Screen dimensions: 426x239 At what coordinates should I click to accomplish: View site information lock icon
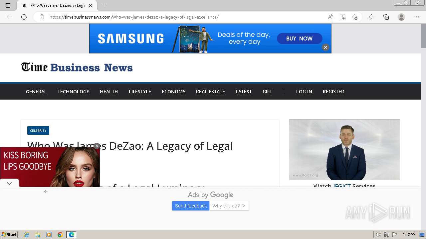(42, 17)
